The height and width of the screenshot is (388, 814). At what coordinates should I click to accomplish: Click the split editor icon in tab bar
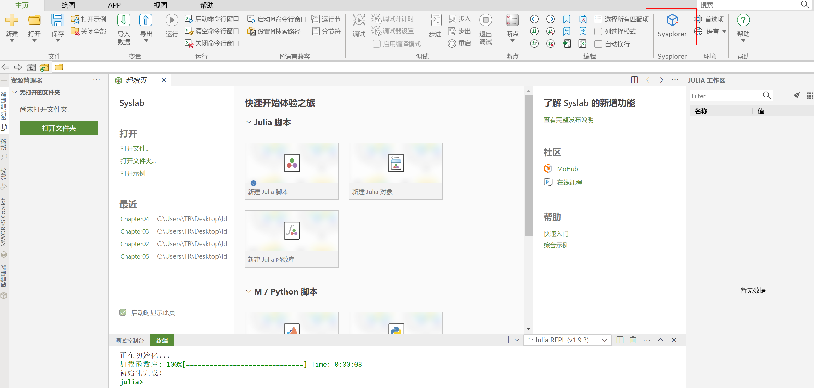click(x=634, y=80)
